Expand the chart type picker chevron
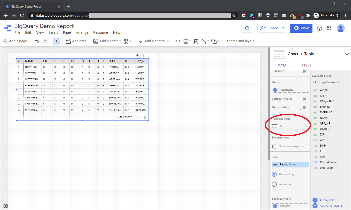The image size is (351, 210). (347, 54)
